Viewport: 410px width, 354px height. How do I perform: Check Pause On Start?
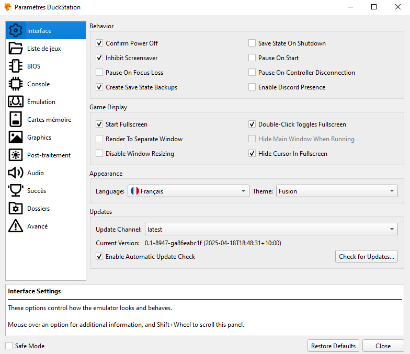point(252,58)
